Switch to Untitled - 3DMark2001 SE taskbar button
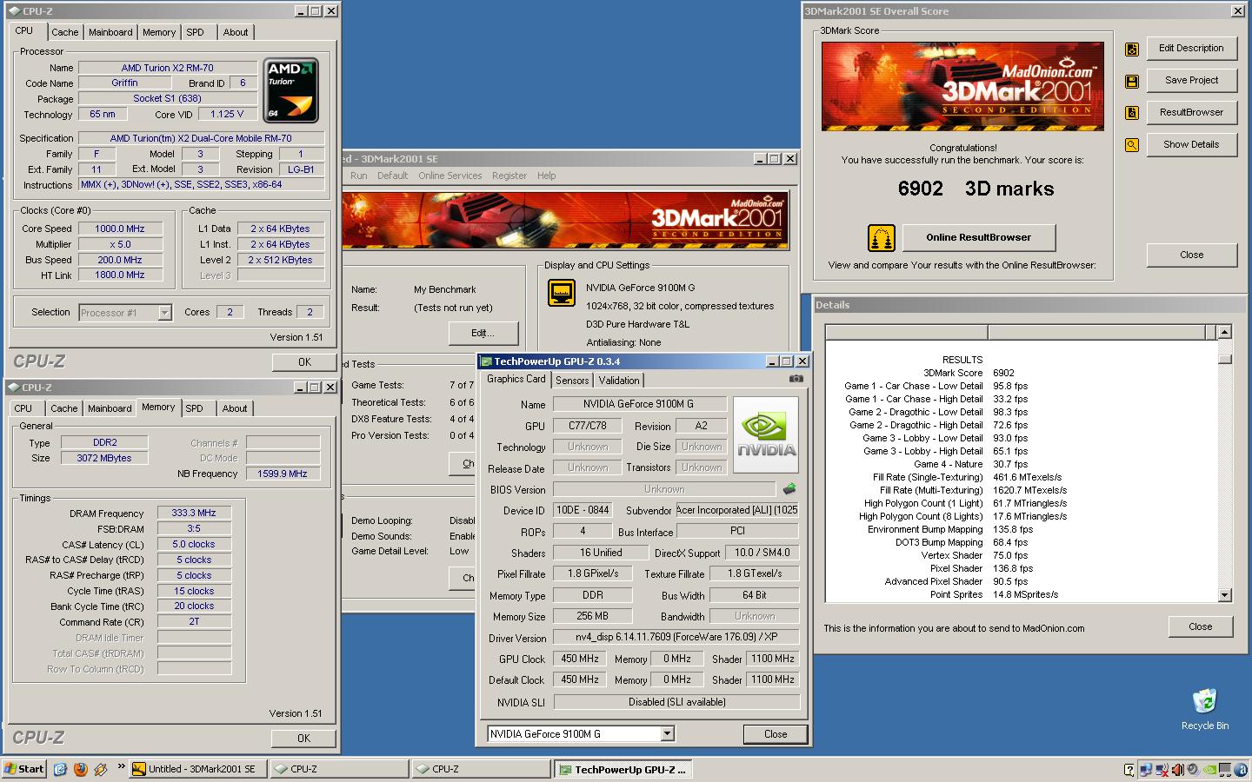Image resolution: width=1252 pixels, height=782 pixels. (x=197, y=769)
